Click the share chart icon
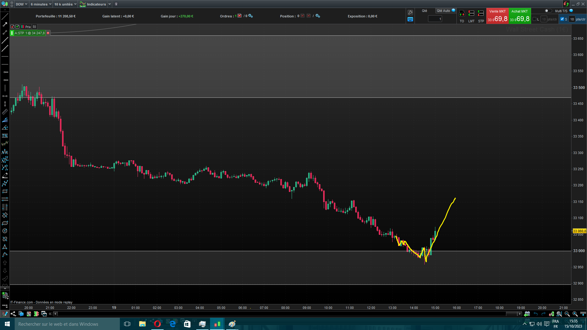 pyautogui.click(x=13, y=314)
